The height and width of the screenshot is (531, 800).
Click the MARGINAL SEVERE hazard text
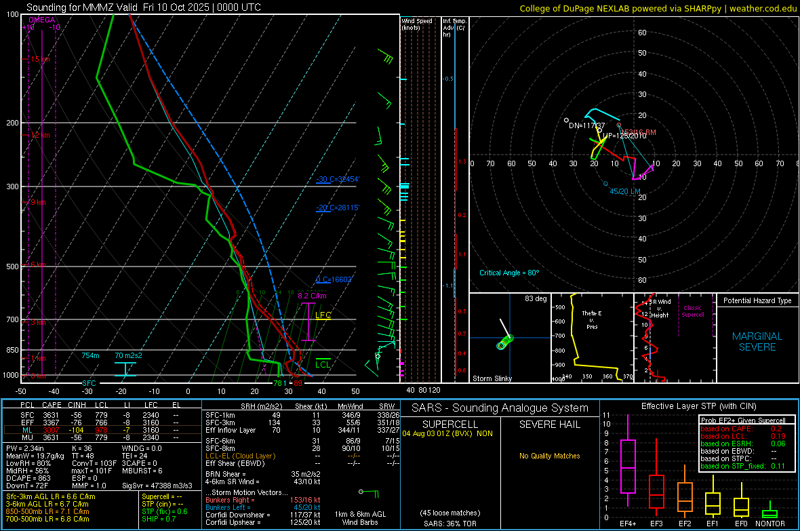point(757,342)
